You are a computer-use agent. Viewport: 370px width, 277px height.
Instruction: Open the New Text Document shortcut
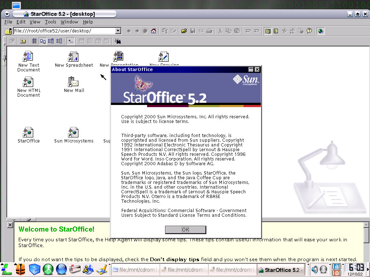[29, 57]
